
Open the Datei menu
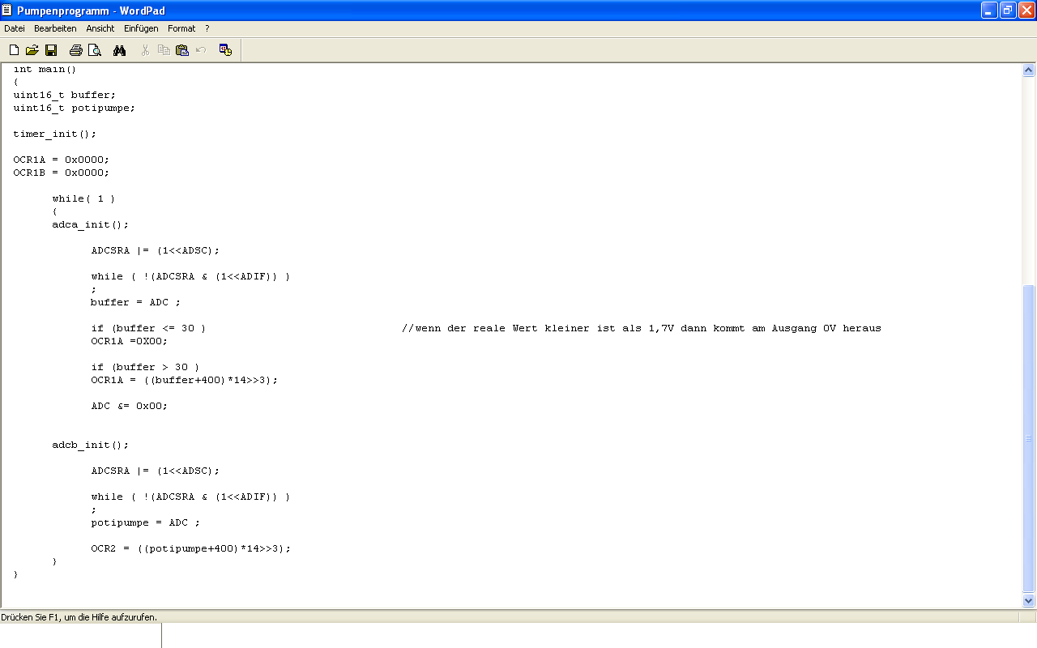point(15,28)
